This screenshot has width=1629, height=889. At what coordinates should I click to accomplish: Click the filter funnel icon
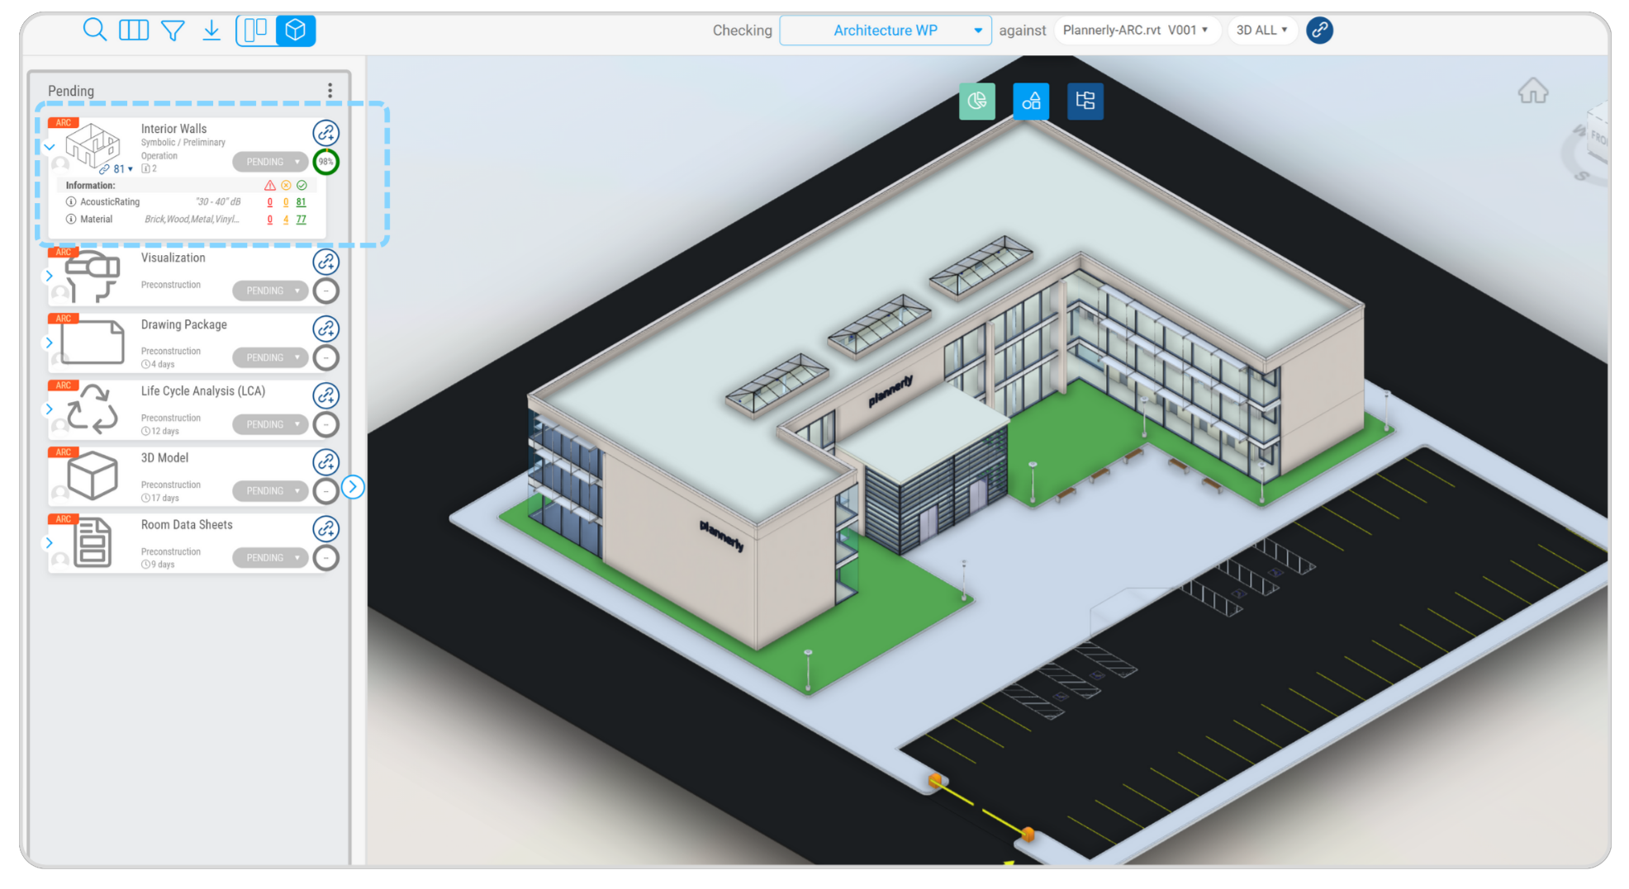(x=173, y=31)
